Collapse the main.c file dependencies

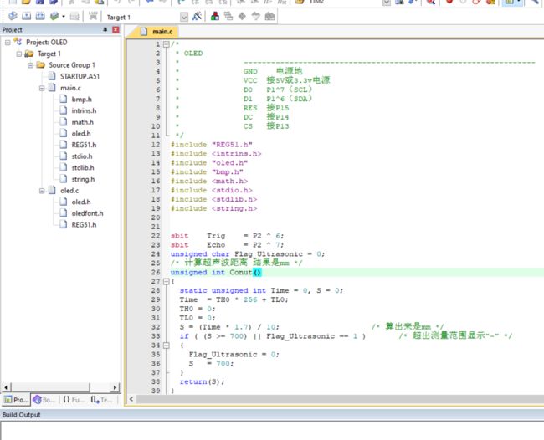tap(42, 88)
